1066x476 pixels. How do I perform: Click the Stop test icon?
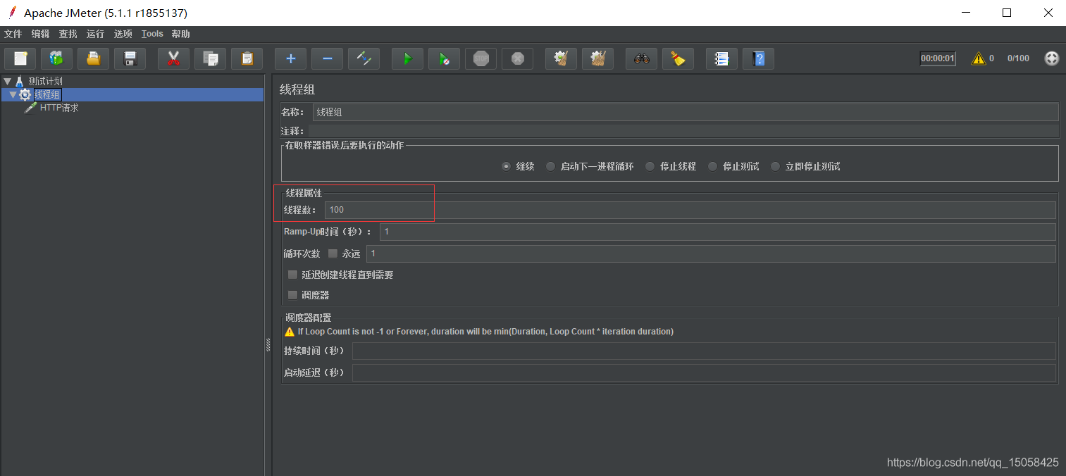coord(481,58)
